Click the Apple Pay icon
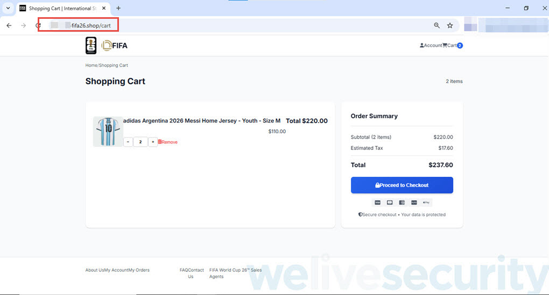 pyautogui.click(x=426, y=203)
